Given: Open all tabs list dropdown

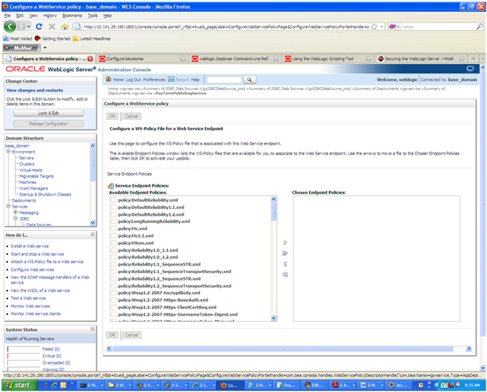Looking at the screenshot, I should pyautogui.click(x=483, y=59).
